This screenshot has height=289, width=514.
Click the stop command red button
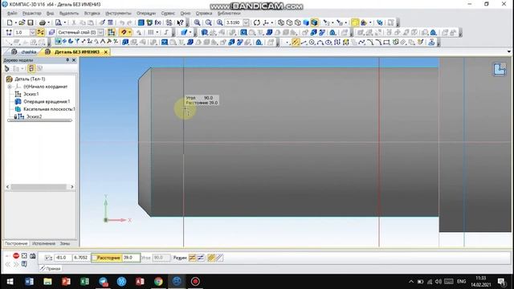(x=16, y=255)
